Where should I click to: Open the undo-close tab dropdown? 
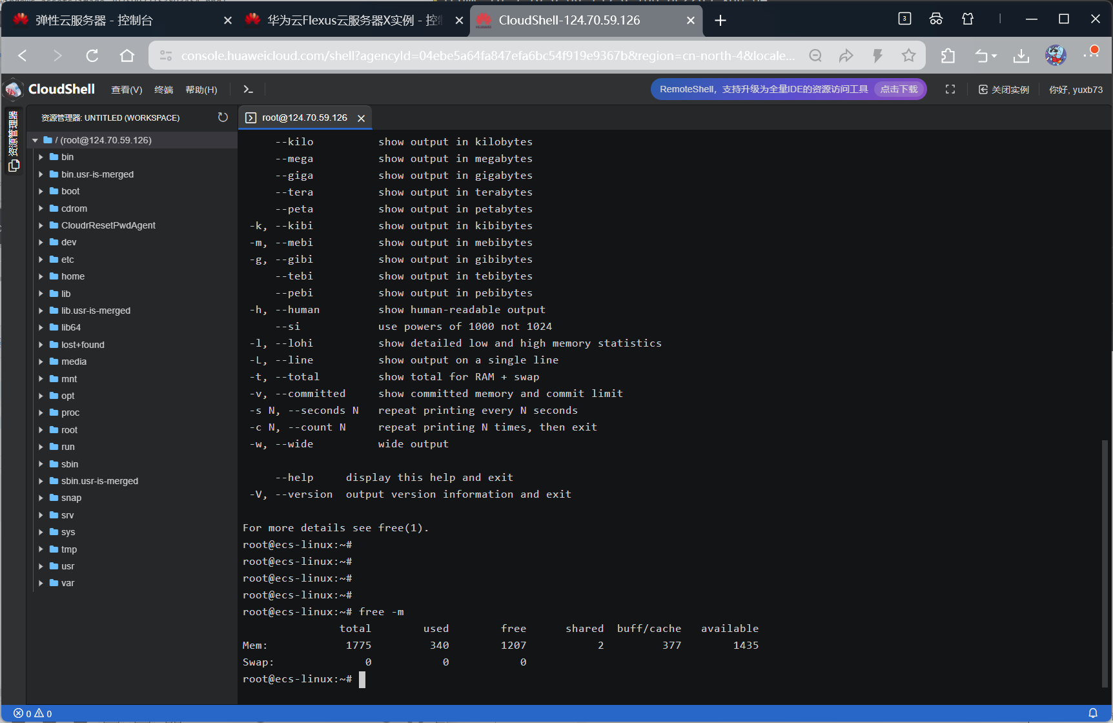986,56
